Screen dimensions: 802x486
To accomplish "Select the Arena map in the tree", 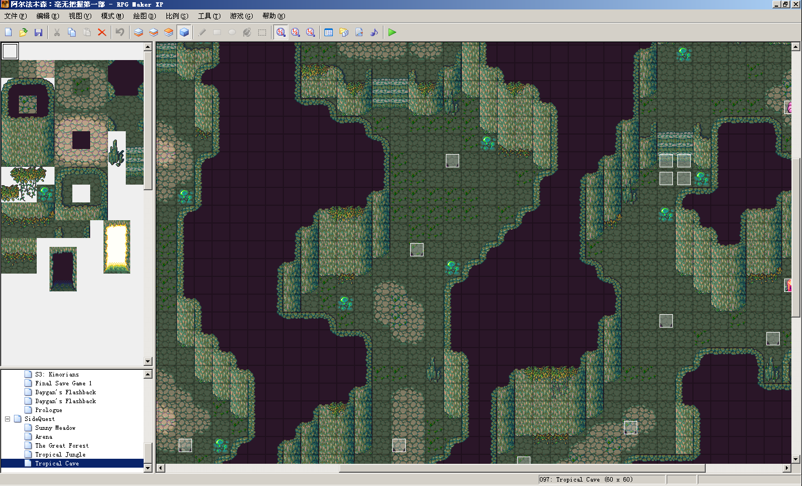I will (43, 437).
